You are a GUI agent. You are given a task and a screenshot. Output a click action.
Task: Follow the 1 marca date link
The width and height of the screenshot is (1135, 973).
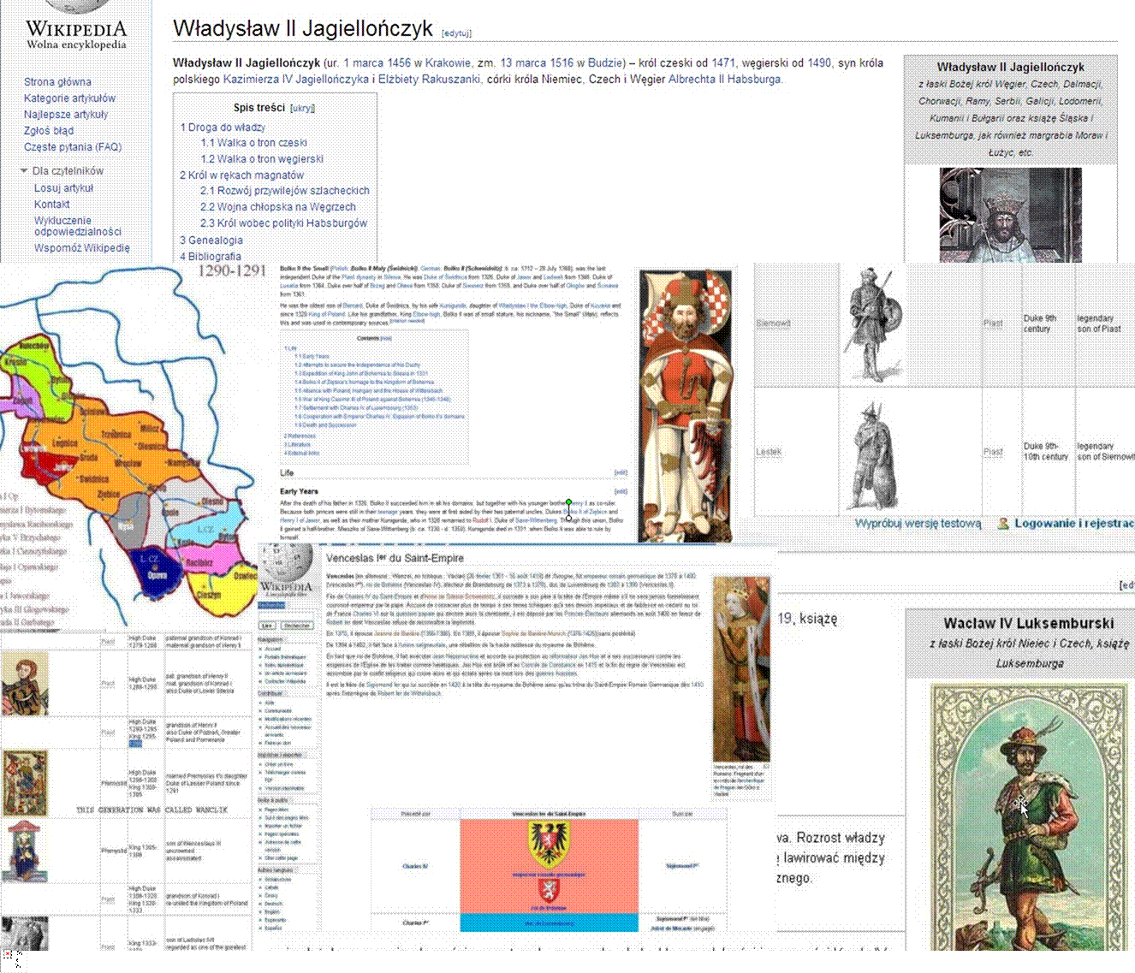[x=364, y=63]
